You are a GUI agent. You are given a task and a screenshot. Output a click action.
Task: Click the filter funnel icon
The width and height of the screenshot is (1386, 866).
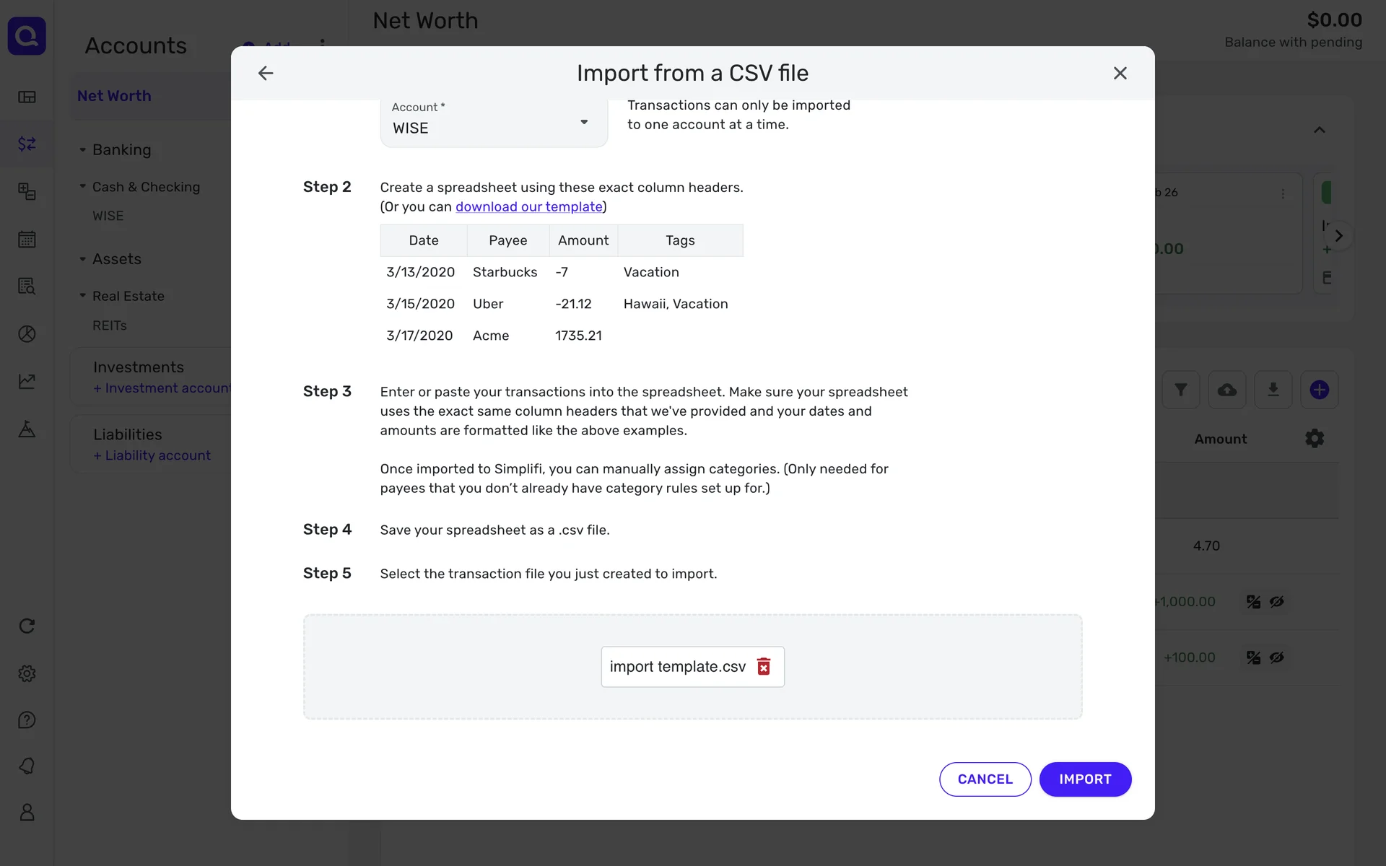click(1181, 390)
